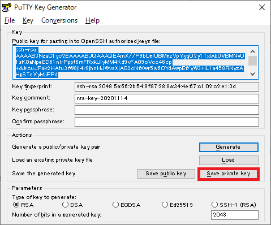Screen dimensions: 271x225
Task: Click the "ssh-rsa" line in public key
Action: [x=26, y=50]
